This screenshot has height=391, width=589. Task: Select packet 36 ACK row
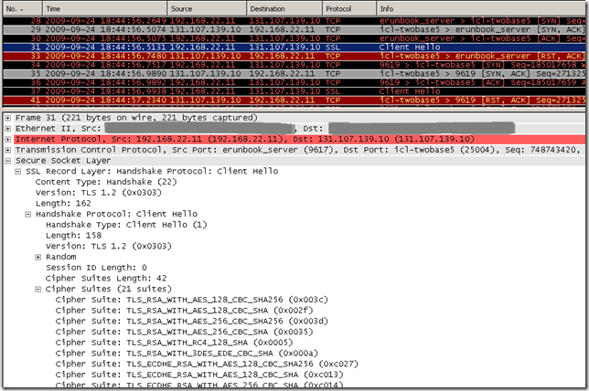point(294,82)
